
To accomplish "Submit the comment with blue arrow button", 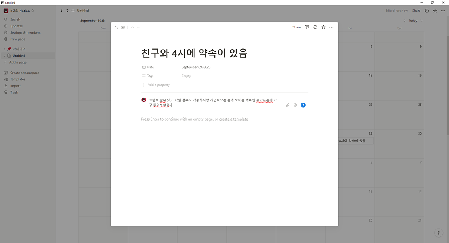I will tap(303, 105).
